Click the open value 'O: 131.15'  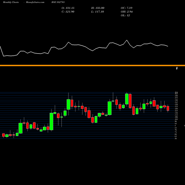(x=68, y=8)
